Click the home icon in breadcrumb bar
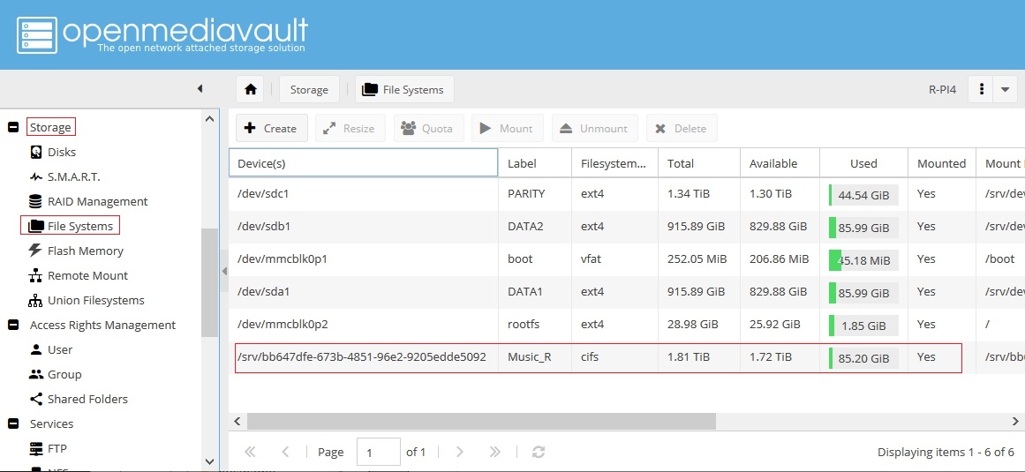Screen dimensions: 1025x472 251,89
